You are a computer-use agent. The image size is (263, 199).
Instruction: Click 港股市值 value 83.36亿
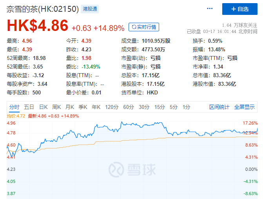(x=227, y=84)
